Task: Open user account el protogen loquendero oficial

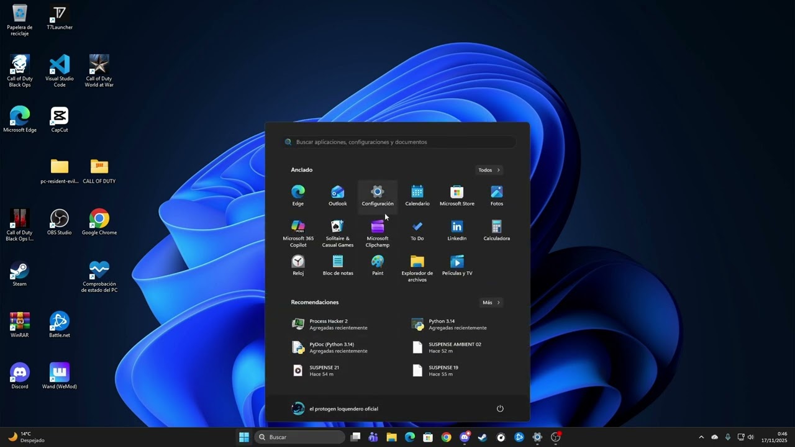Action: (x=335, y=409)
